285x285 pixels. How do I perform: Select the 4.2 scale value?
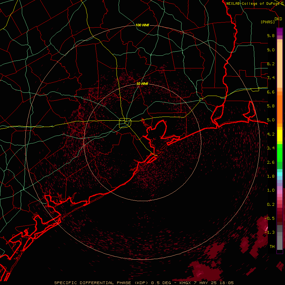pos(271,134)
